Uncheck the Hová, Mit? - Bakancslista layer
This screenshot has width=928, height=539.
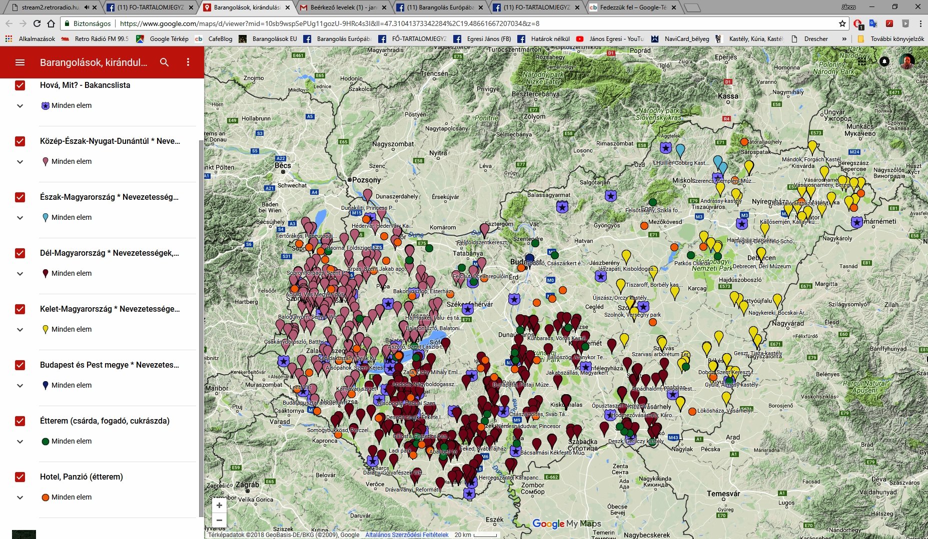(20, 85)
